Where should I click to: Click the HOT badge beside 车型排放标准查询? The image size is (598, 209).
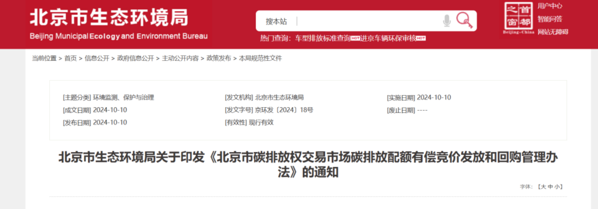tap(355, 38)
